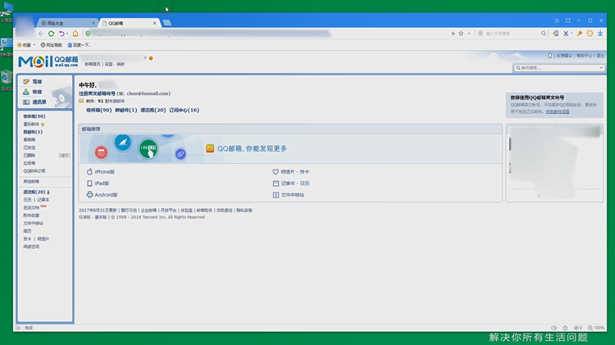Image resolution: width=615 pixels, height=345 pixels.
Task: Click the login-manager icon in browser toolbar
Action: [556, 34]
